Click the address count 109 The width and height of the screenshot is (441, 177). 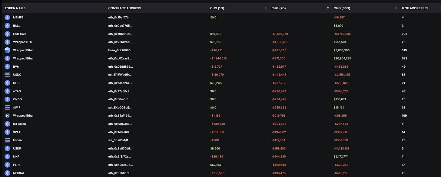point(404,116)
